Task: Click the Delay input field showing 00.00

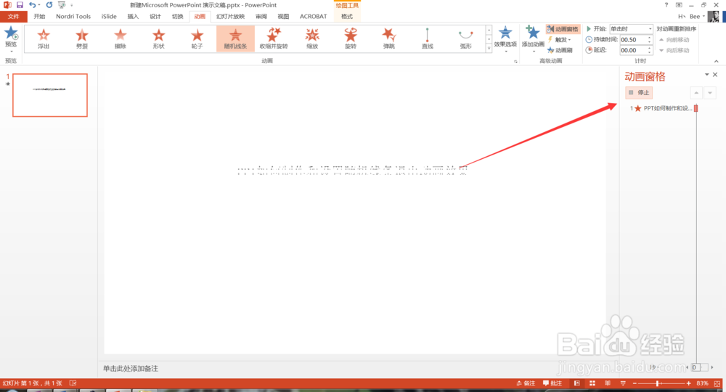Action: click(x=632, y=50)
